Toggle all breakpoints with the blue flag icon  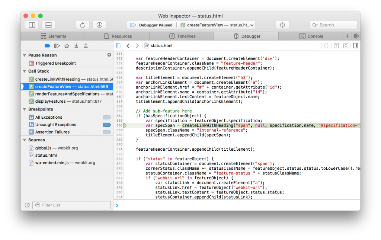(48, 45)
